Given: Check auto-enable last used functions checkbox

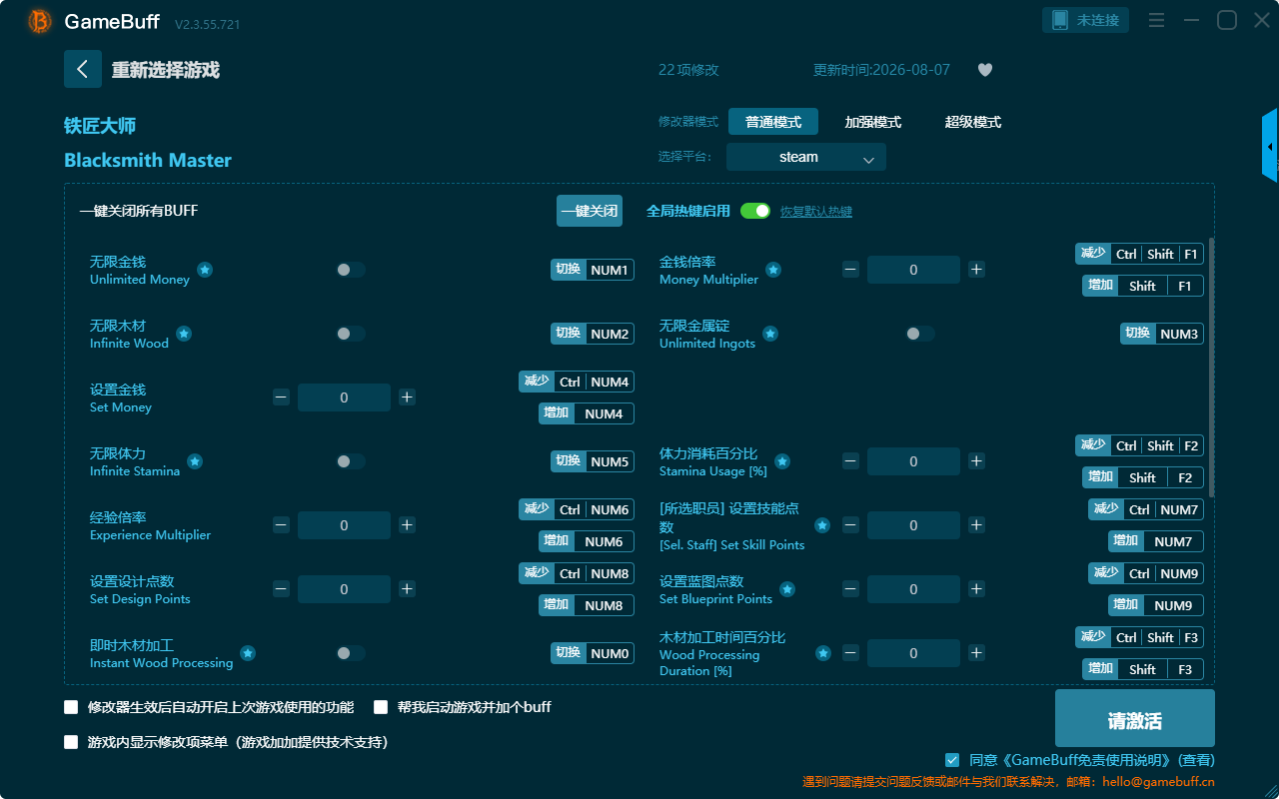Looking at the screenshot, I should click(x=71, y=707).
